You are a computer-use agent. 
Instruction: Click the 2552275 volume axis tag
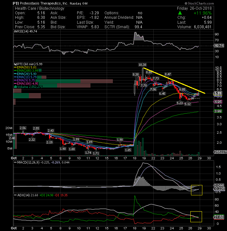(x=221, y=152)
